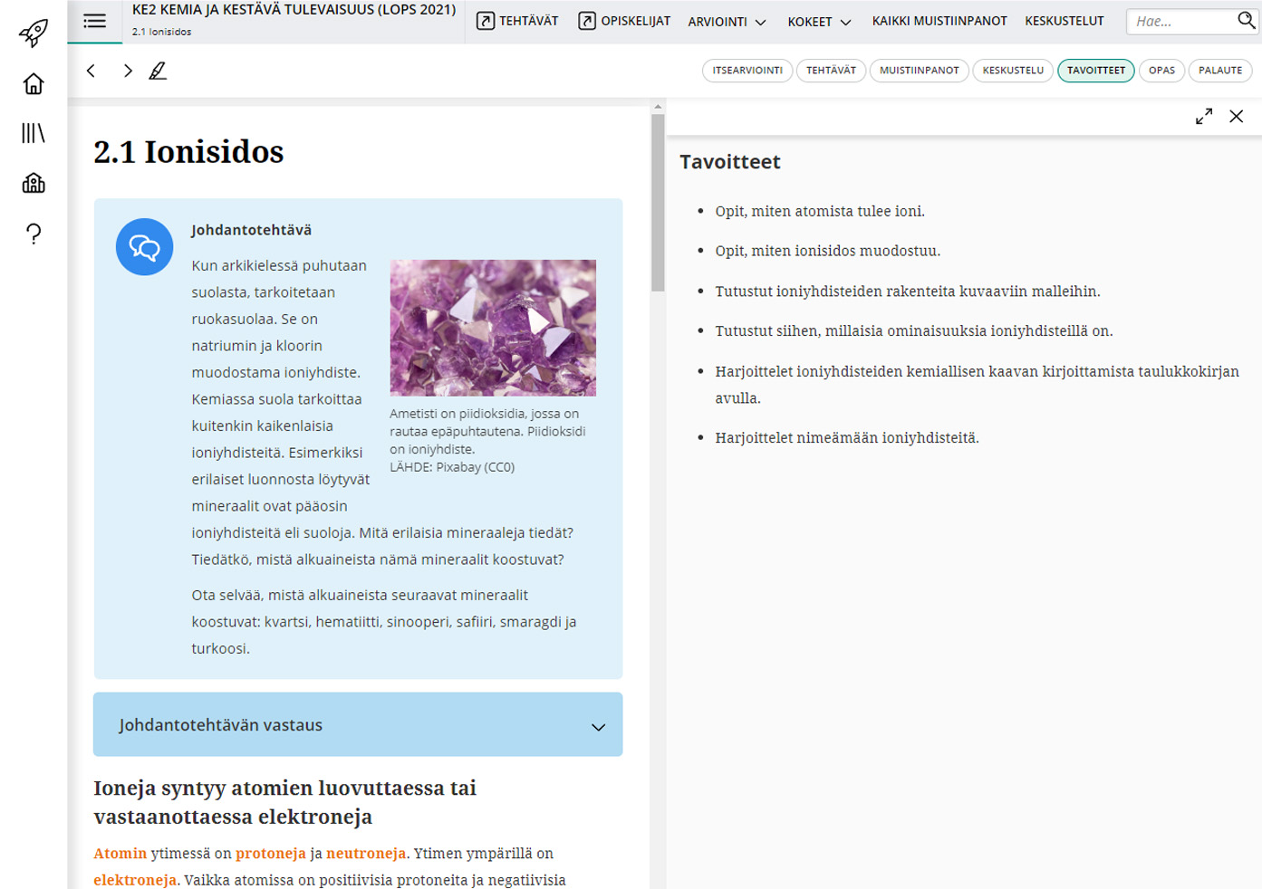Expand Johdantotehtävän vastaus section
This screenshot has width=1262, height=889.
pyautogui.click(x=358, y=725)
